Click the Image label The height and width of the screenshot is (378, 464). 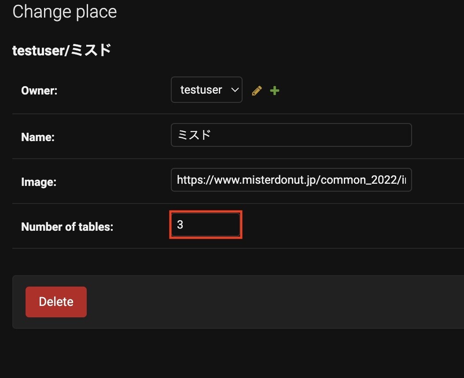(x=39, y=182)
